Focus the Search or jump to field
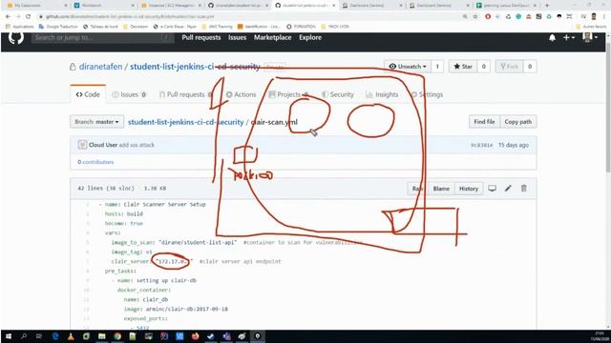Viewport: 611px width, 343px height. tap(102, 38)
